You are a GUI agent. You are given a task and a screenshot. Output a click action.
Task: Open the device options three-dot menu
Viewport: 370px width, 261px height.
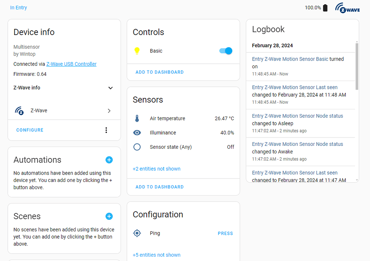point(106,130)
